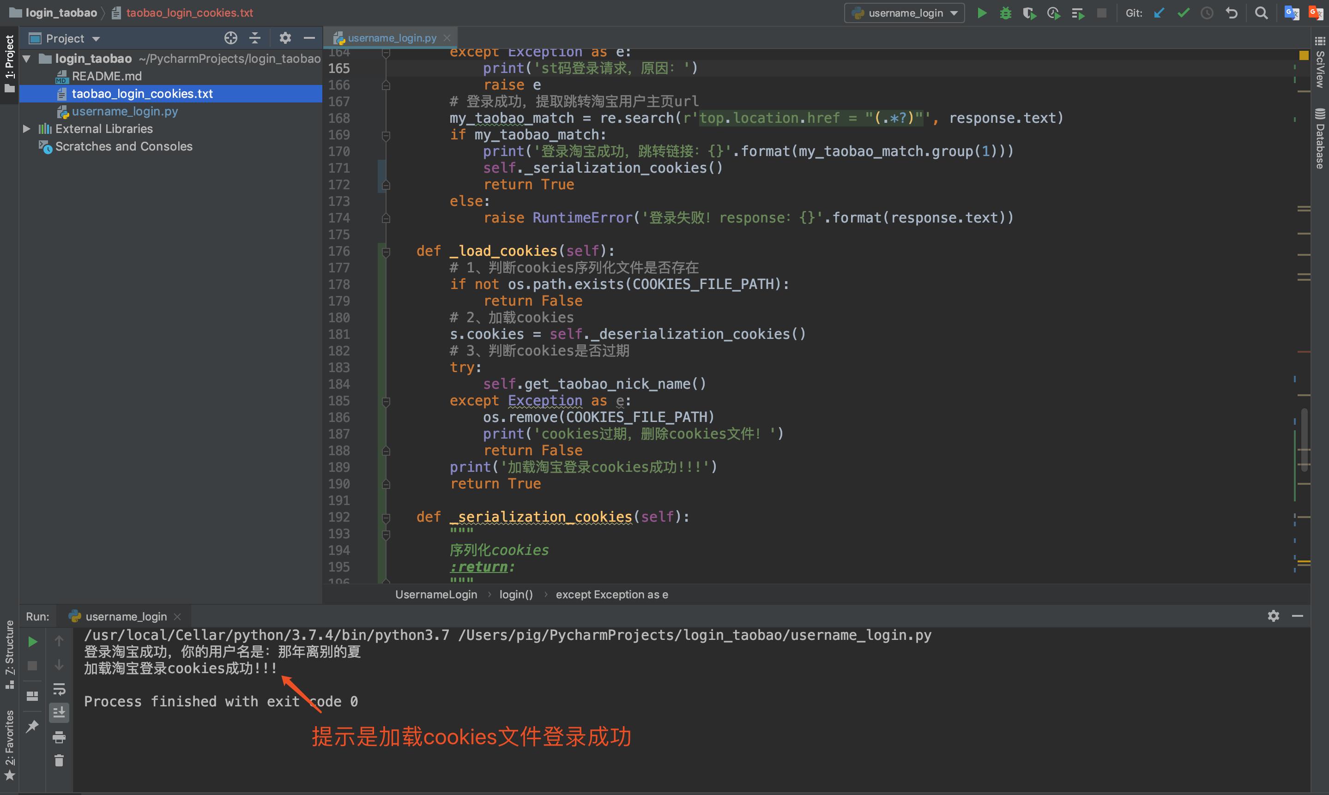This screenshot has height=795, width=1329.
Task: Pin the username_login run tab
Action: click(x=32, y=726)
